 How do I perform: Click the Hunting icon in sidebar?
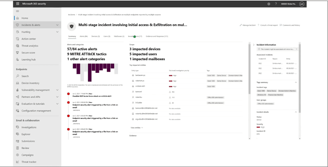pos(18,32)
